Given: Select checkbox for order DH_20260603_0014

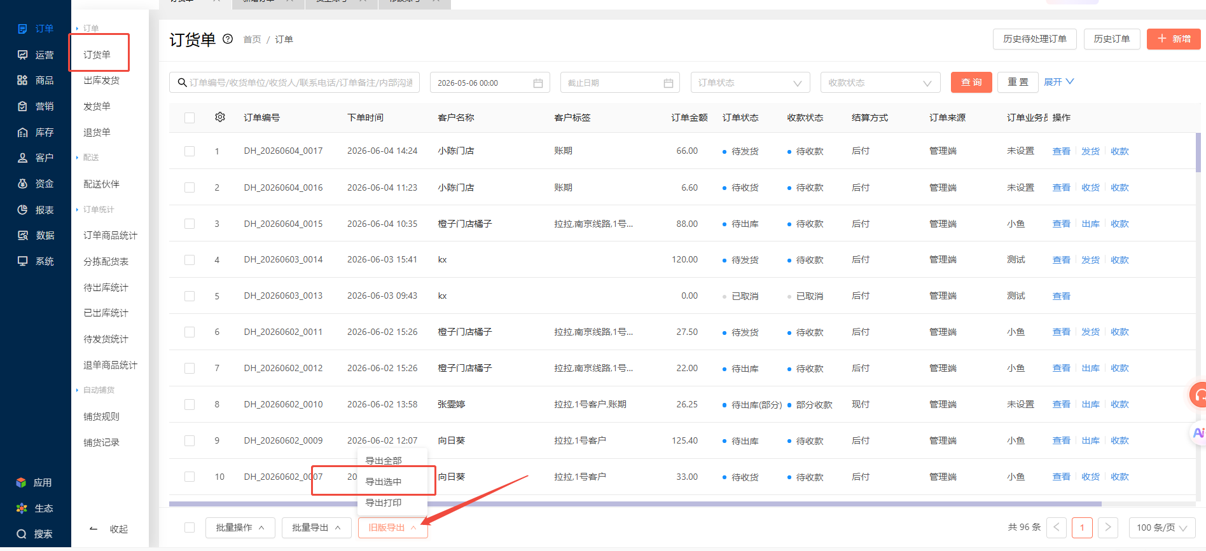Looking at the screenshot, I should click(190, 260).
